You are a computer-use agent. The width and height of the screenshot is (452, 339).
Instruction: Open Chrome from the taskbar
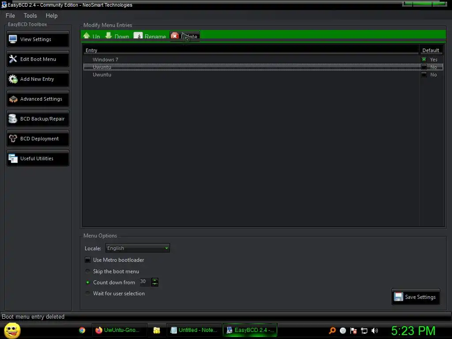point(82,330)
